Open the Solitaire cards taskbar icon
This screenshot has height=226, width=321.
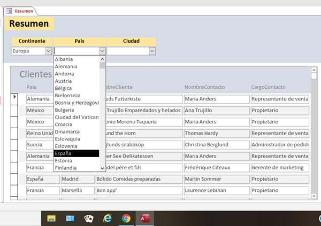[x=89, y=218]
